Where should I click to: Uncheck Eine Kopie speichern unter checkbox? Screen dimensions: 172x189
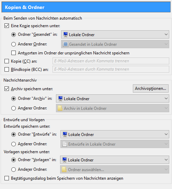(x=7, y=26)
